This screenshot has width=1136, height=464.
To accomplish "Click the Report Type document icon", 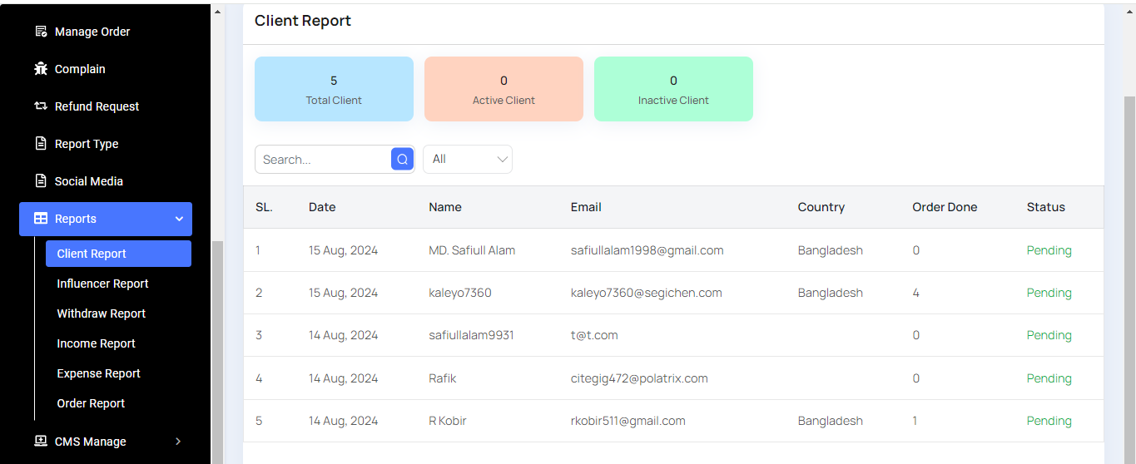I will 41,144.
